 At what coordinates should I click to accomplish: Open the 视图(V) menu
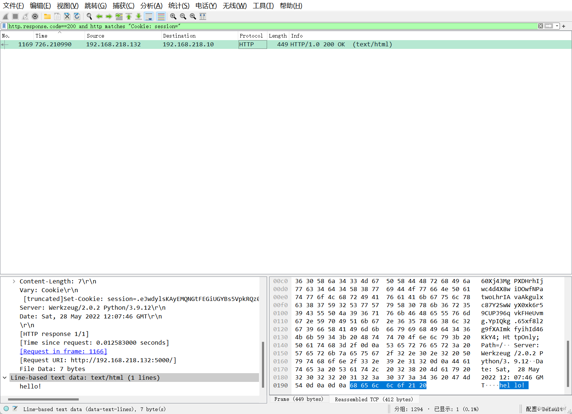(67, 6)
